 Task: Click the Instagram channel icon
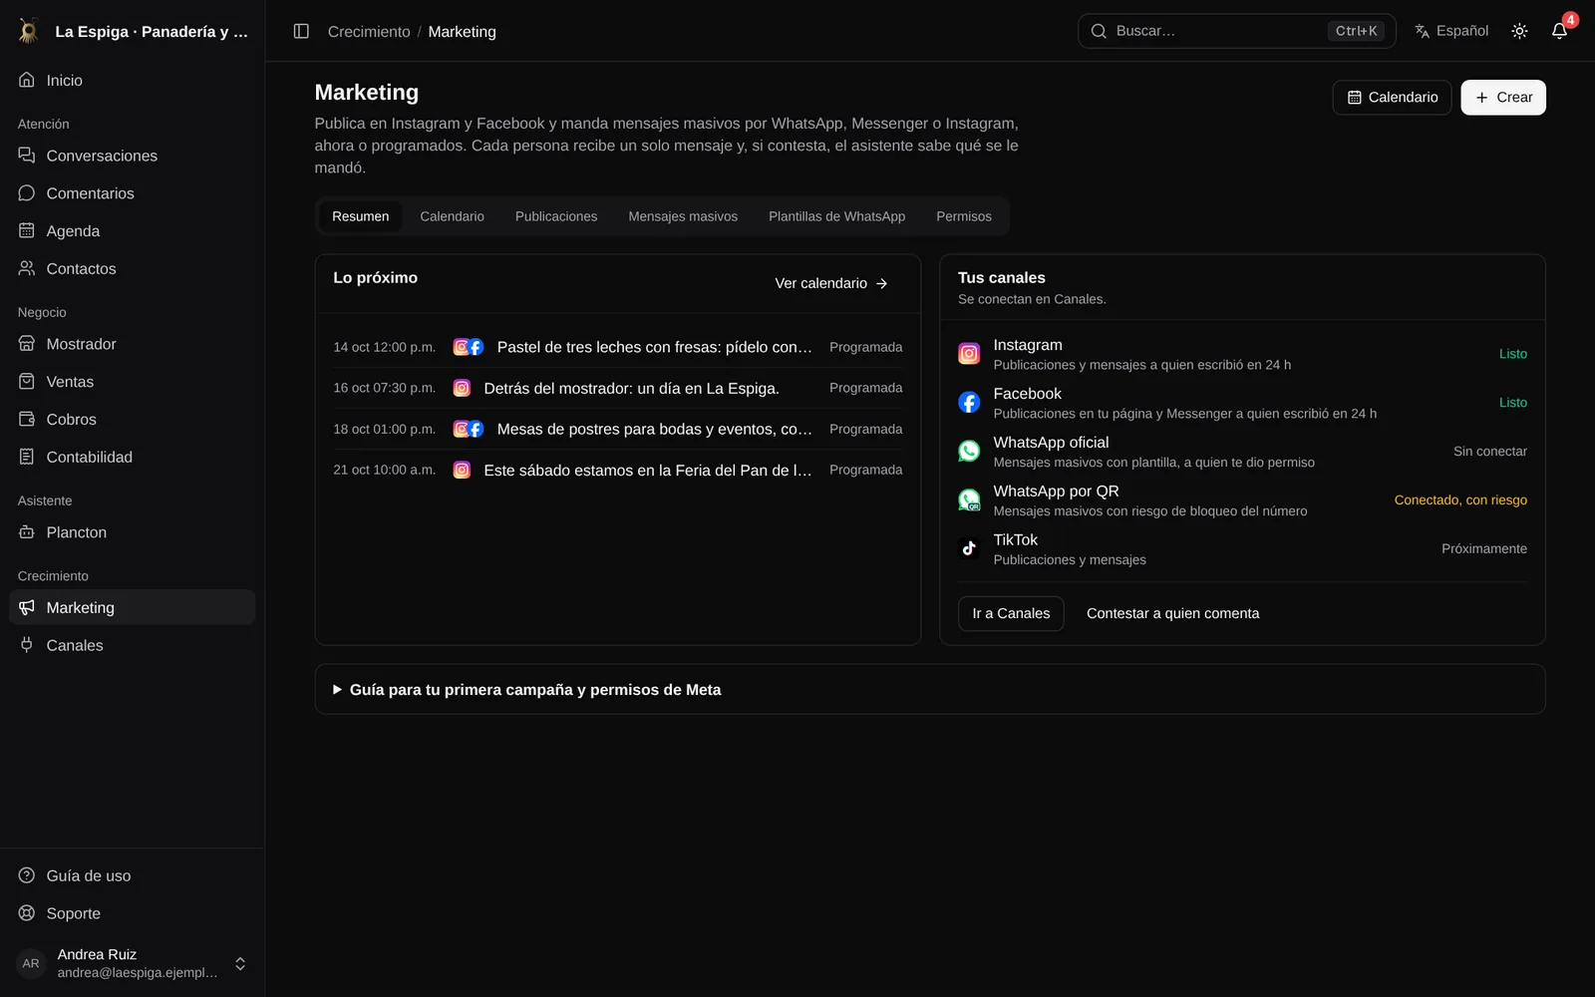click(969, 354)
